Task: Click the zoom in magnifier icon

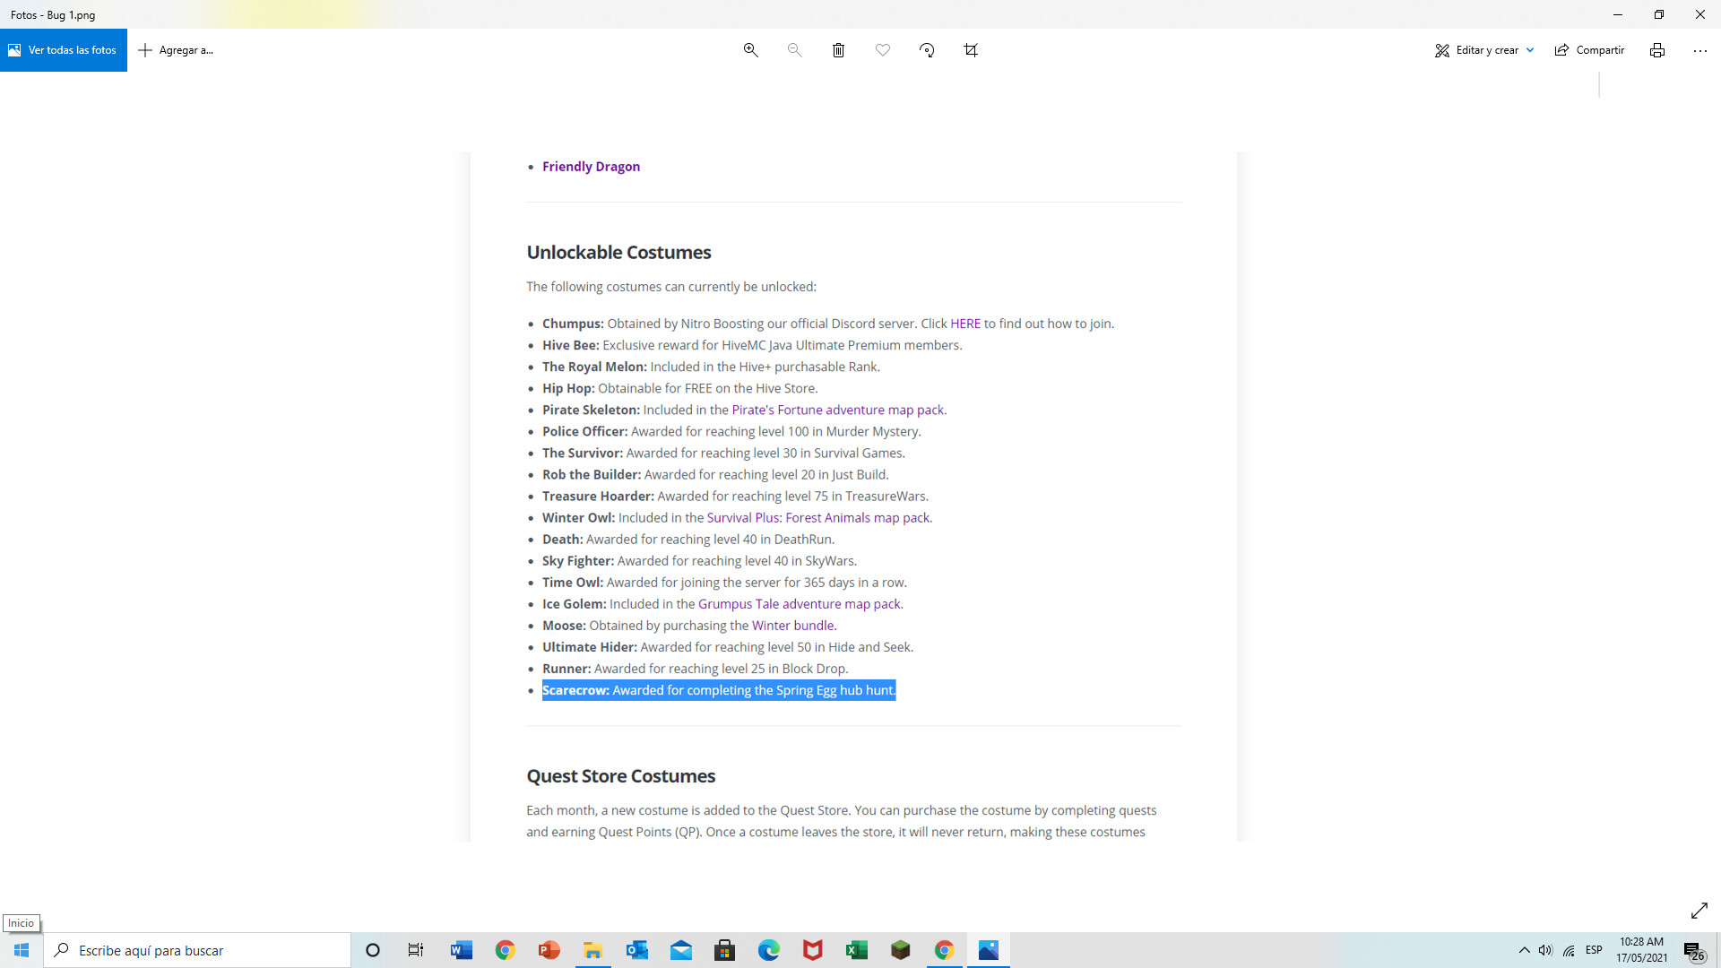Action: [x=751, y=50]
